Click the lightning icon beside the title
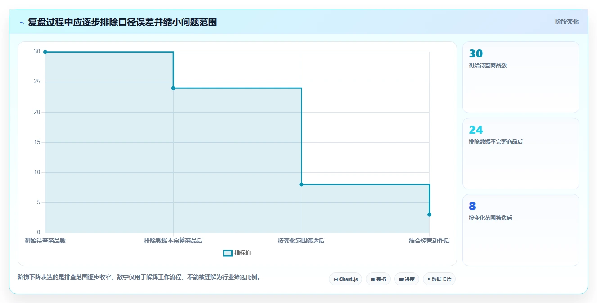Image resolution: width=597 pixels, height=303 pixels. tap(21, 22)
